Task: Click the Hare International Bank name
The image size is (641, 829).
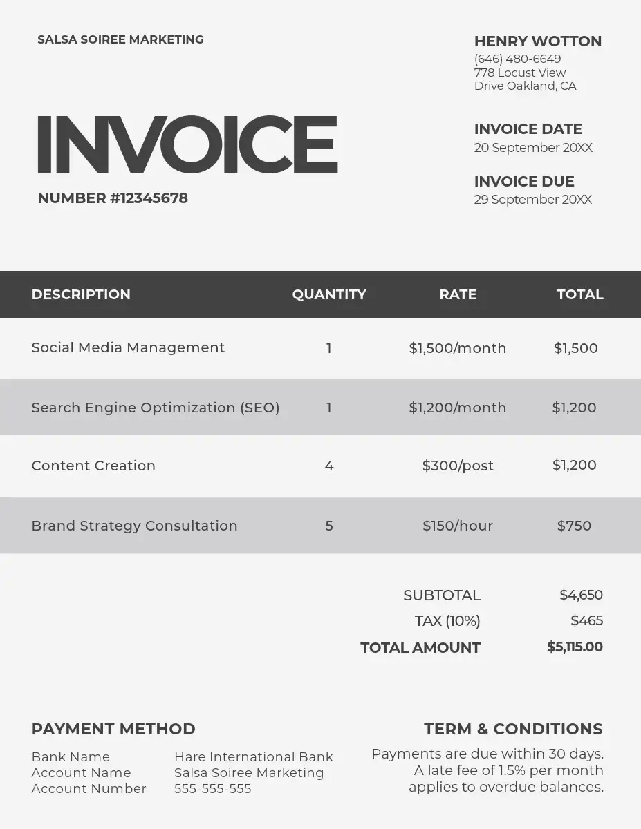Action: 253,757
